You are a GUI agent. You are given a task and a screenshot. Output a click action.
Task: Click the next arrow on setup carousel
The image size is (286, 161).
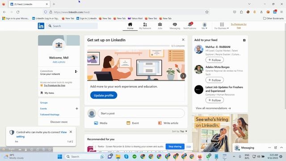pos(183,76)
